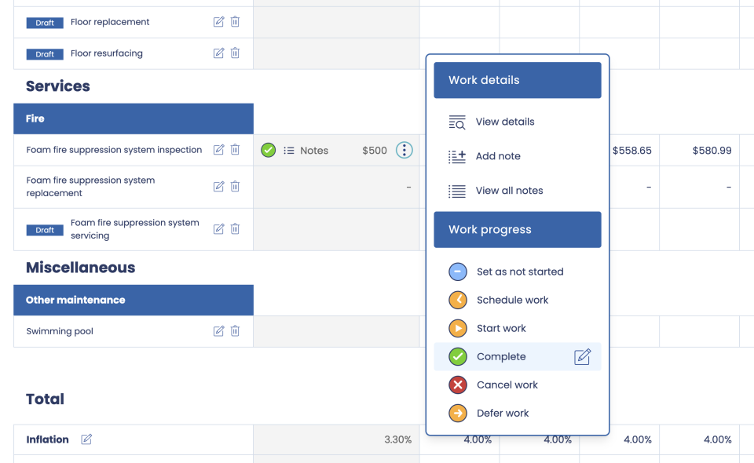The height and width of the screenshot is (463, 754).
Task: Edit the Floor replacement row
Action: click(218, 22)
